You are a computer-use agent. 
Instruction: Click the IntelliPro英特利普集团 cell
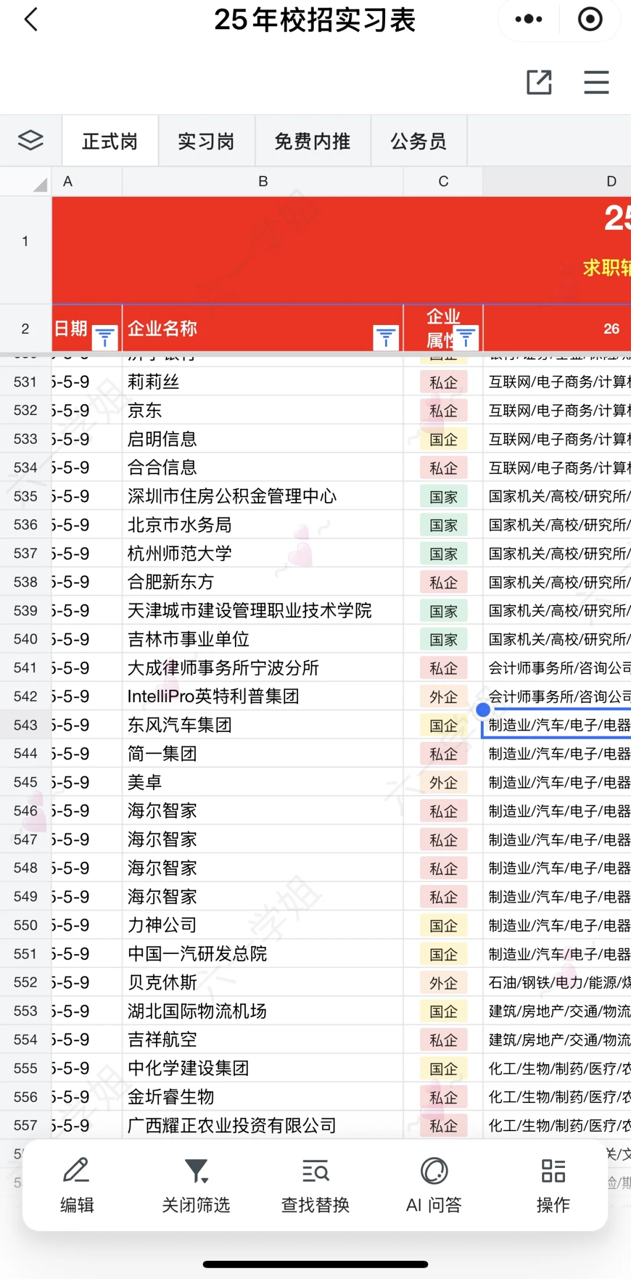point(263,697)
